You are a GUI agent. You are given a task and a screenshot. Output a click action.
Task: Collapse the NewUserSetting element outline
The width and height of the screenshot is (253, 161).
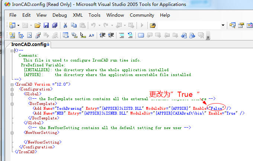[x=12, y=133]
